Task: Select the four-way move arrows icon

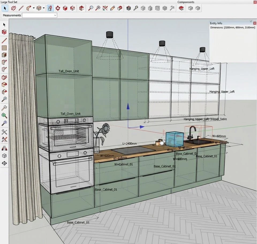Action: click(4, 163)
